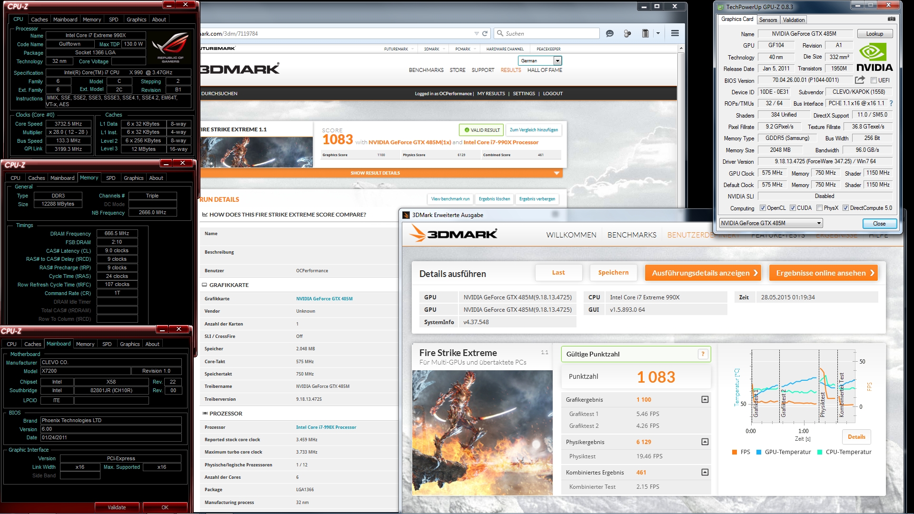
Task: Open the URL bar history drop arrow
Action: (477, 33)
